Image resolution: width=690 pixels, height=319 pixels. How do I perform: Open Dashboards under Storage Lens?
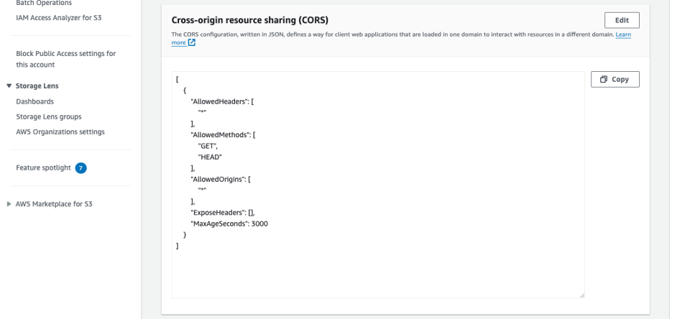point(34,101)
